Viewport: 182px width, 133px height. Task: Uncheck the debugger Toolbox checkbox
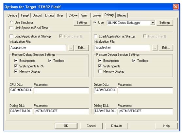pos(134,61)
